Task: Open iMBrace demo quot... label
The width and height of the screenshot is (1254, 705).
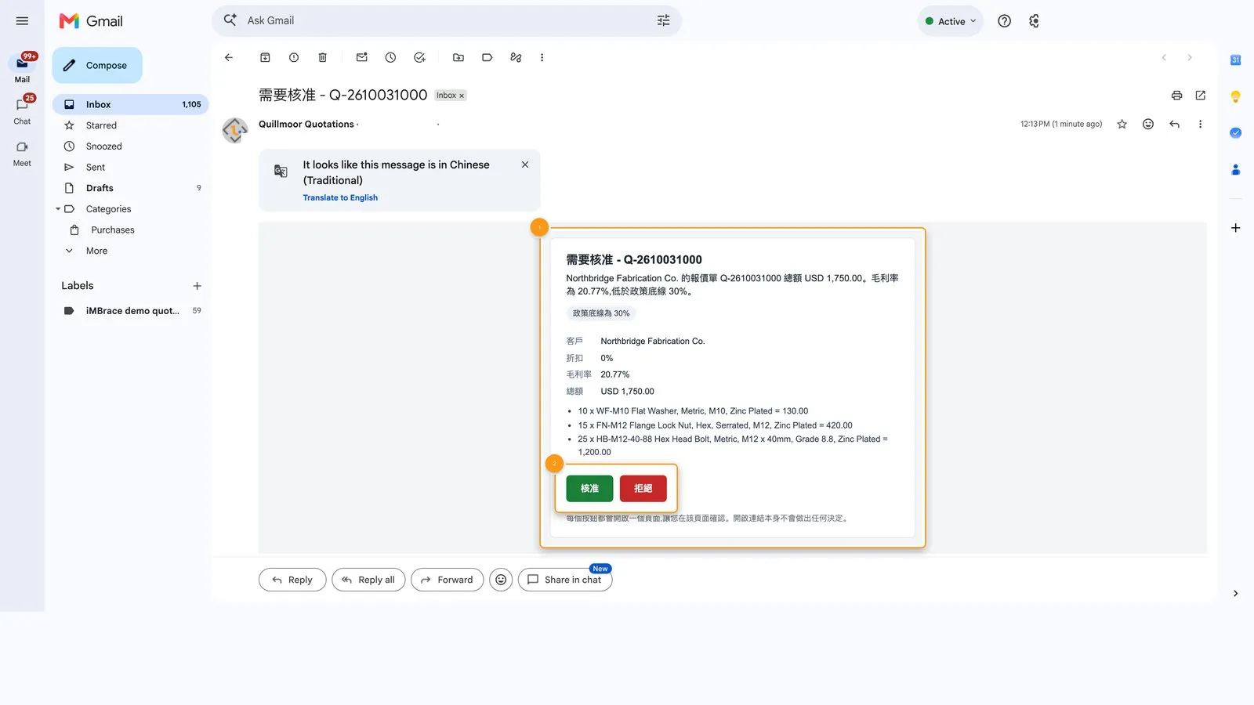Action: (x=132, y=311)
